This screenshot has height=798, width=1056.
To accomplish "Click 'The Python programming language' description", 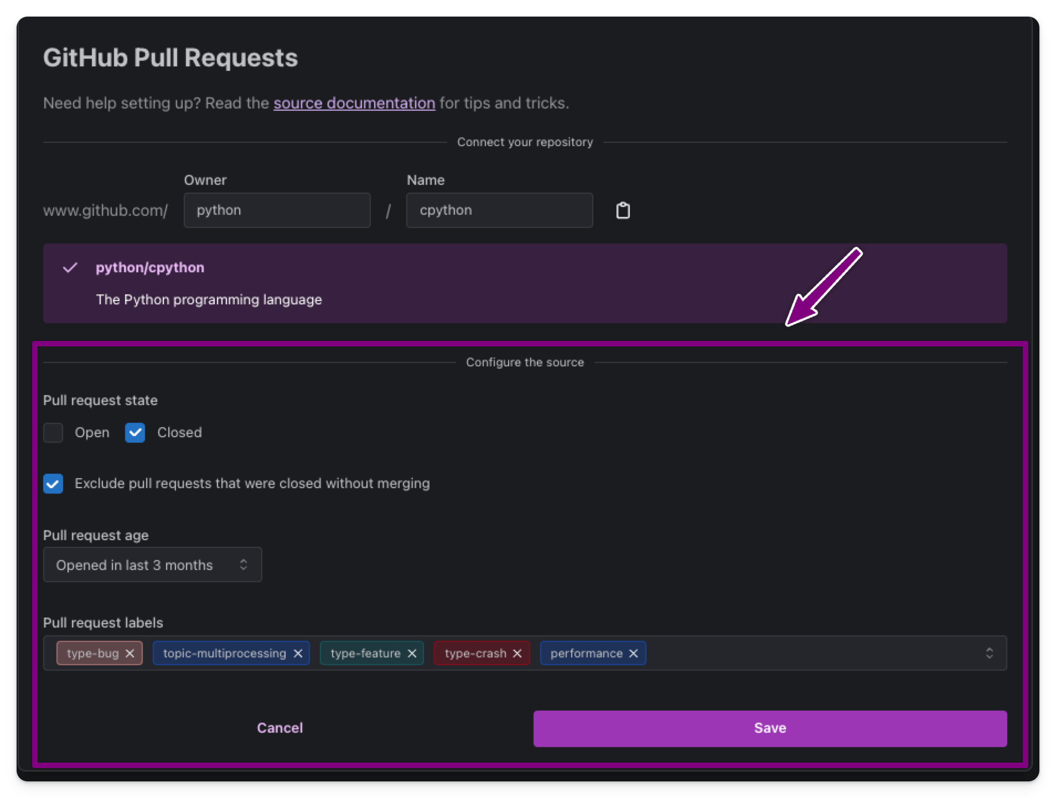I will pyautogui.click(x=209, y=299).
